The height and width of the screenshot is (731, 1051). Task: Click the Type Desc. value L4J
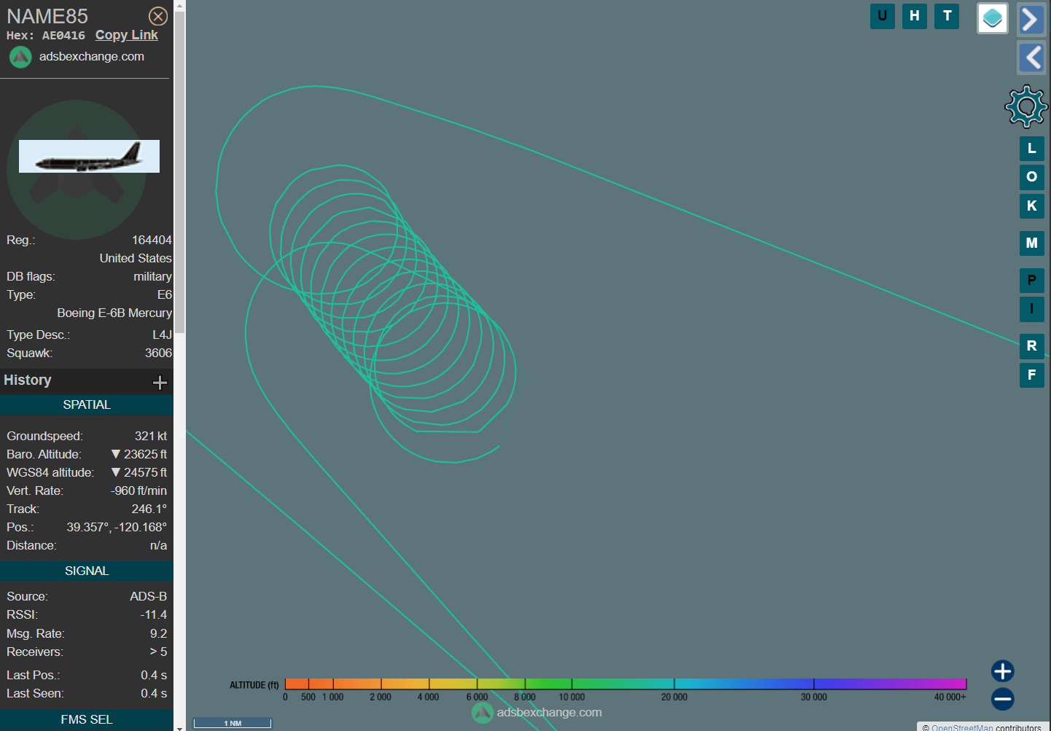click(162, 335)
